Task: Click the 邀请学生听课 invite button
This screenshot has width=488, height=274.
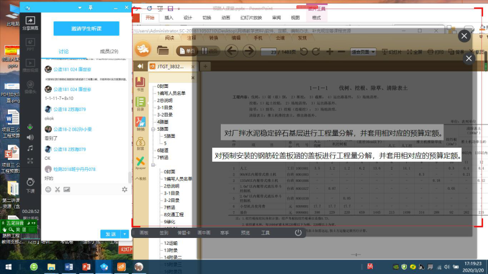Action: click(x=85, y=29)
